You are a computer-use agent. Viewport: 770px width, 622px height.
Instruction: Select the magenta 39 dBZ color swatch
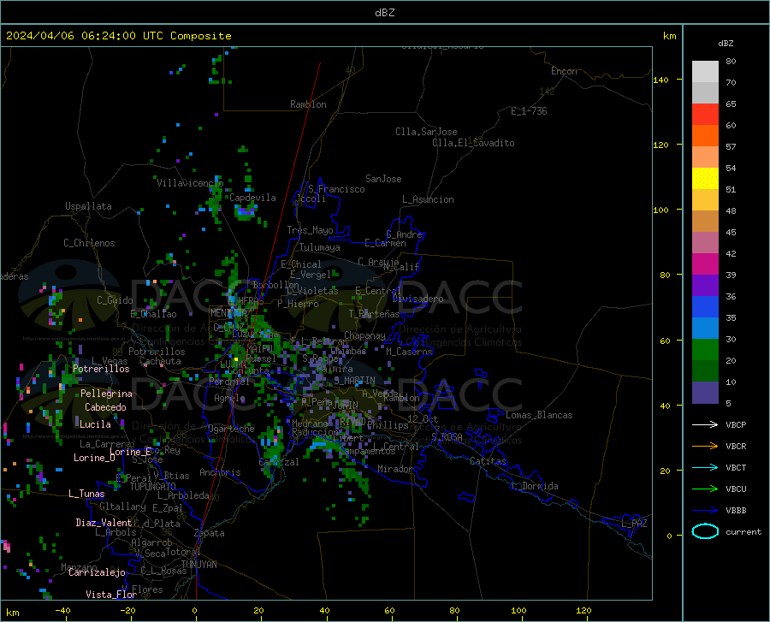tap(705, 264)
